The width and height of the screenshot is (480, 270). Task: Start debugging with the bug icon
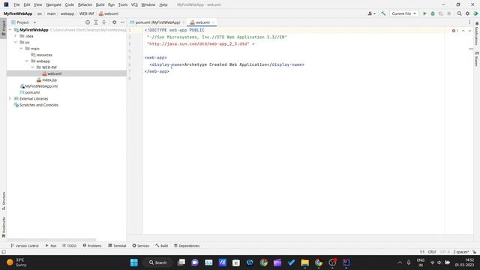tap(433, 13)
